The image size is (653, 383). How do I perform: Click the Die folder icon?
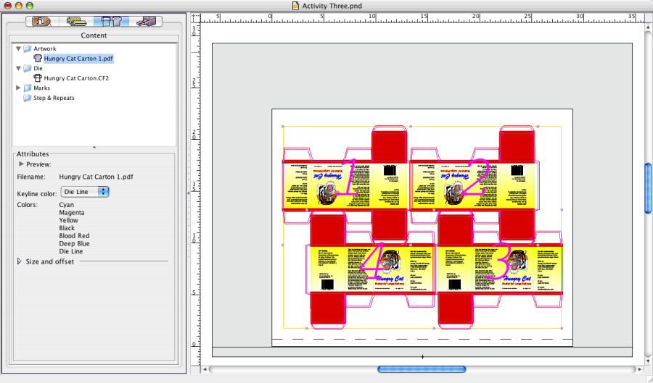coord(28,68)
